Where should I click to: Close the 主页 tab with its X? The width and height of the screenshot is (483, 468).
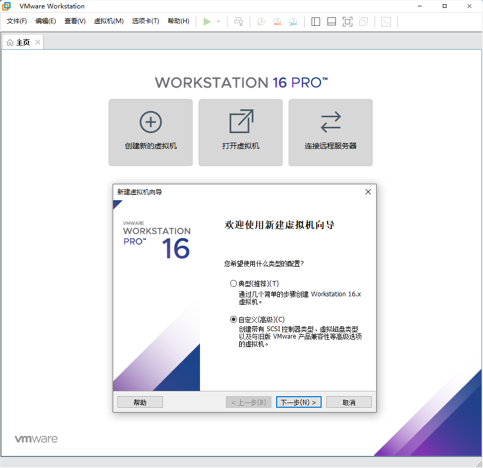point(38,42)
